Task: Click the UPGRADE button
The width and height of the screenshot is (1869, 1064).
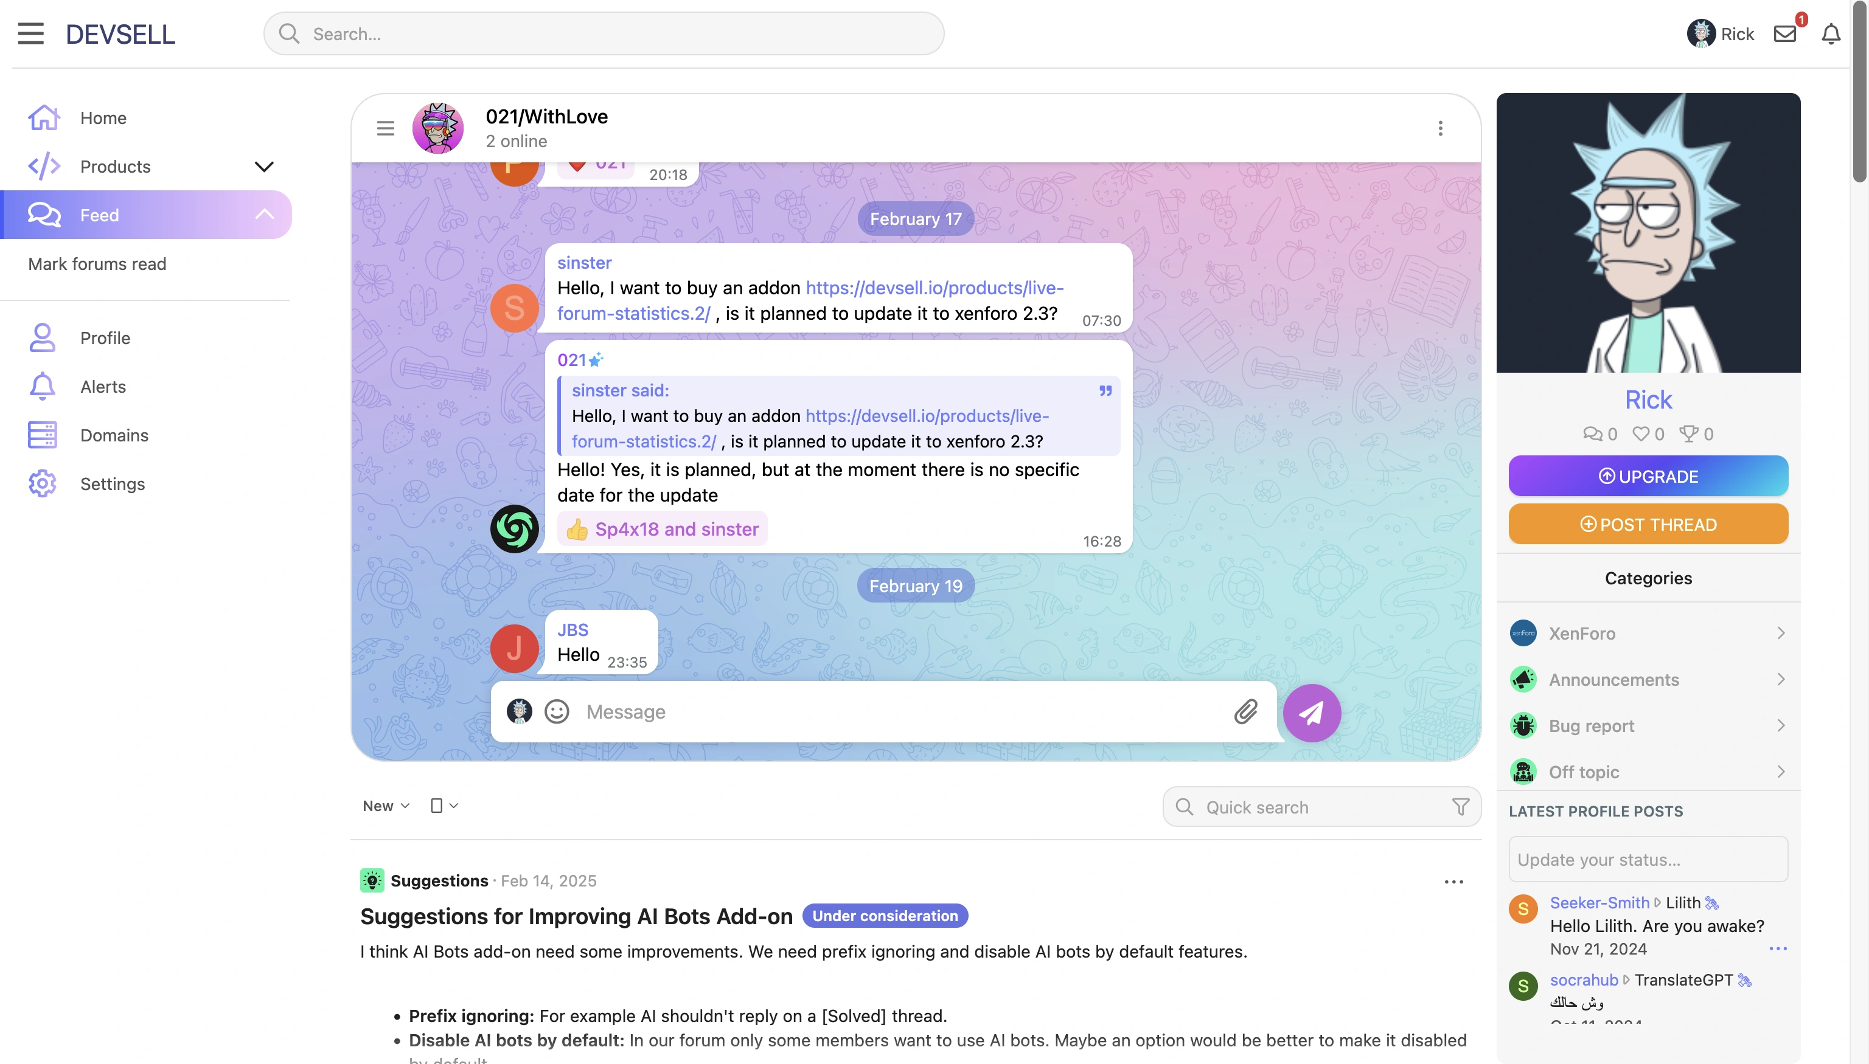Action: click(x=1648, y=475)
